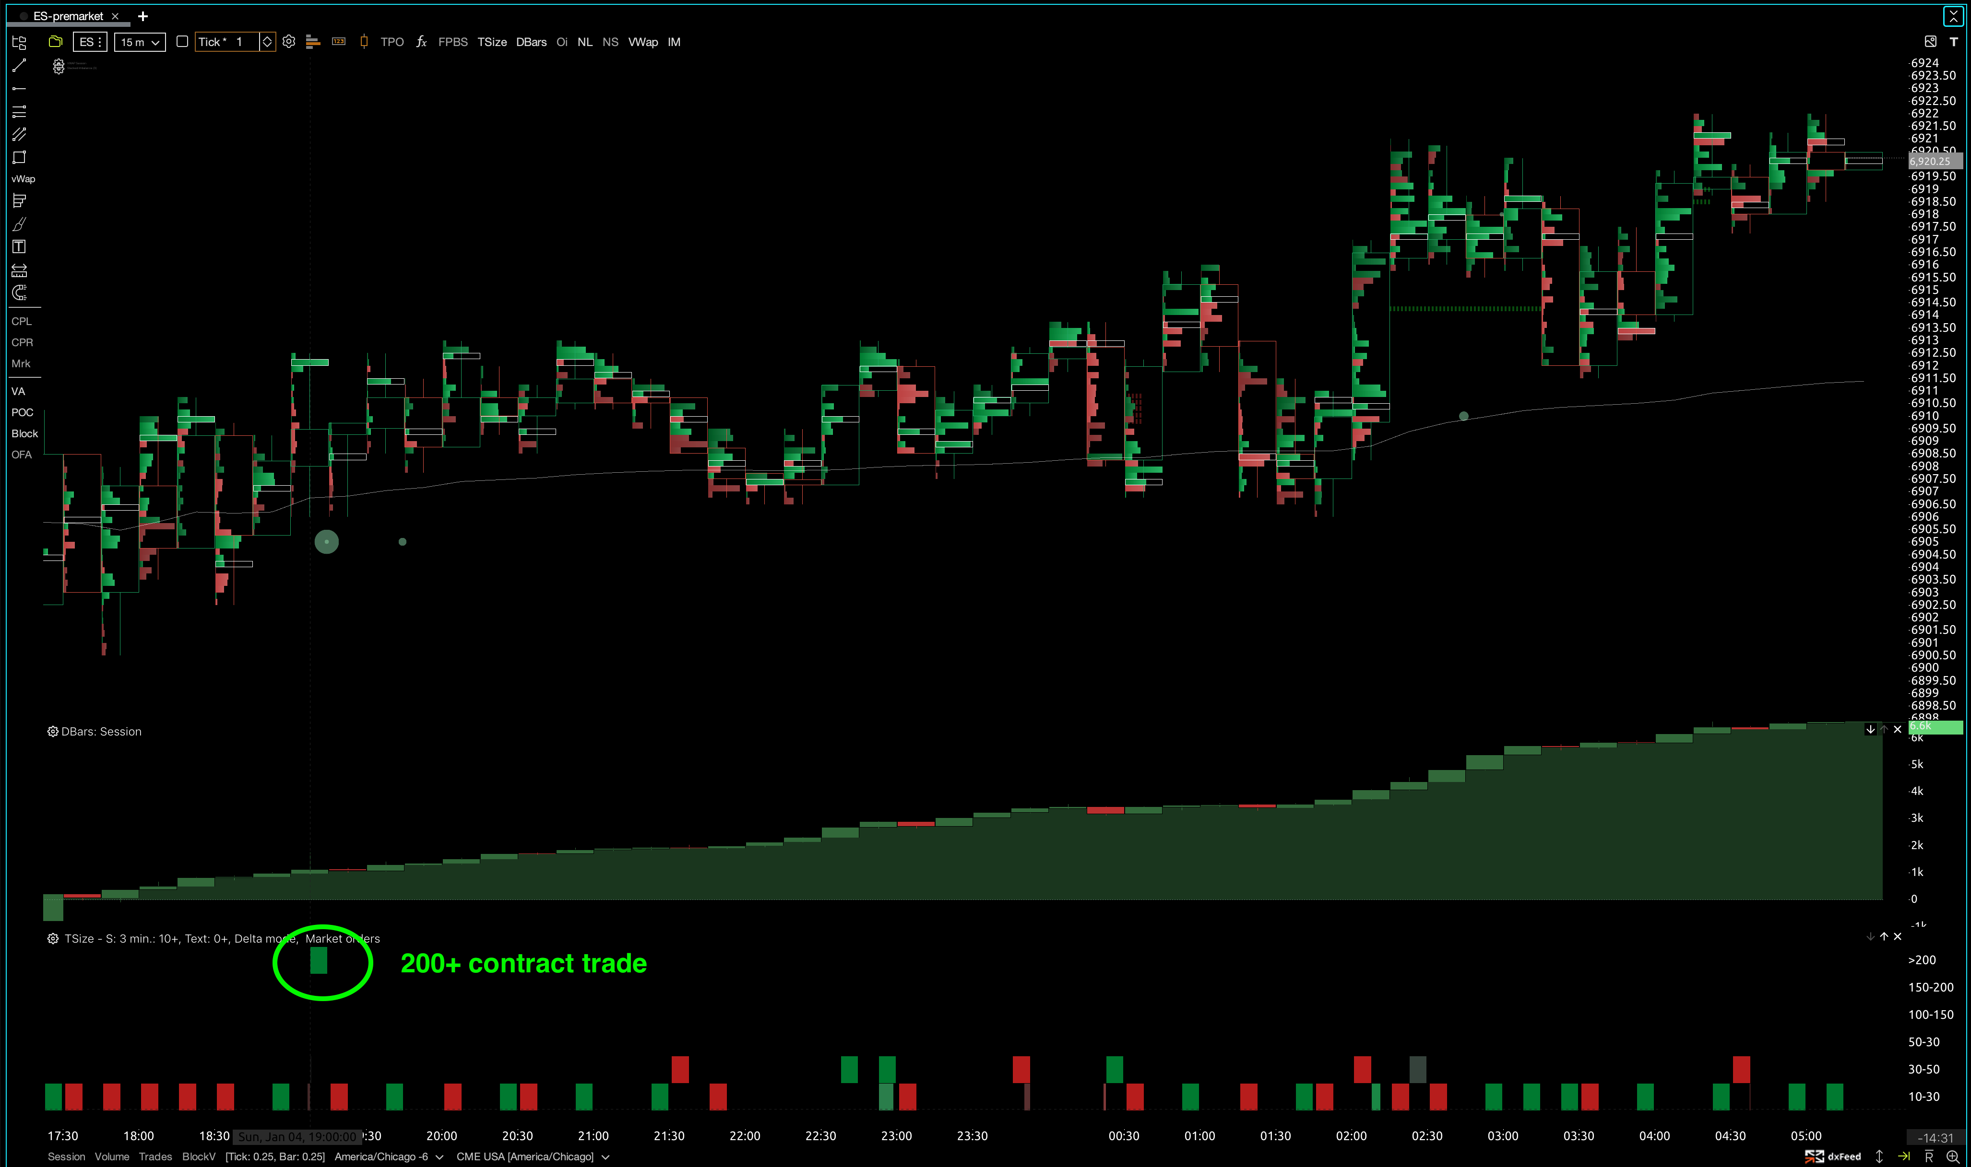Select the trend line drawing tool
The image size is (1971, 1167).
coord(20,65)
